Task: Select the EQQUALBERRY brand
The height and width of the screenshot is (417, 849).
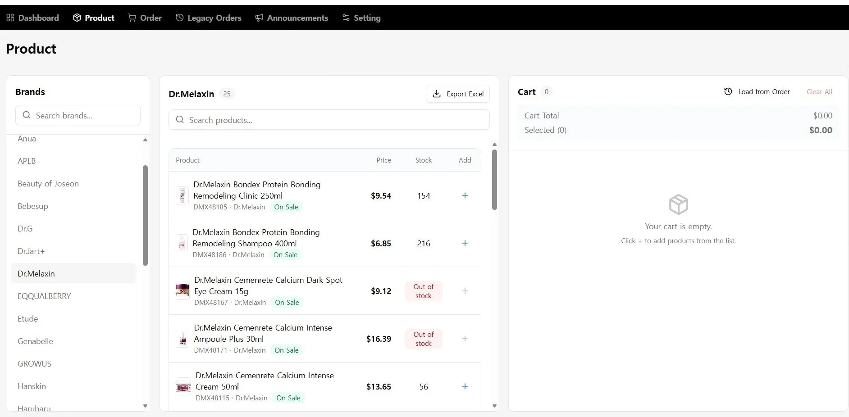Action: 73,296
